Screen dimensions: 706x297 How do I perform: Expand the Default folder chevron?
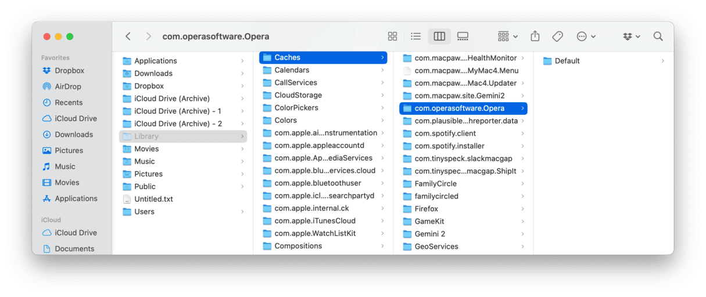[x=662, y=61]
